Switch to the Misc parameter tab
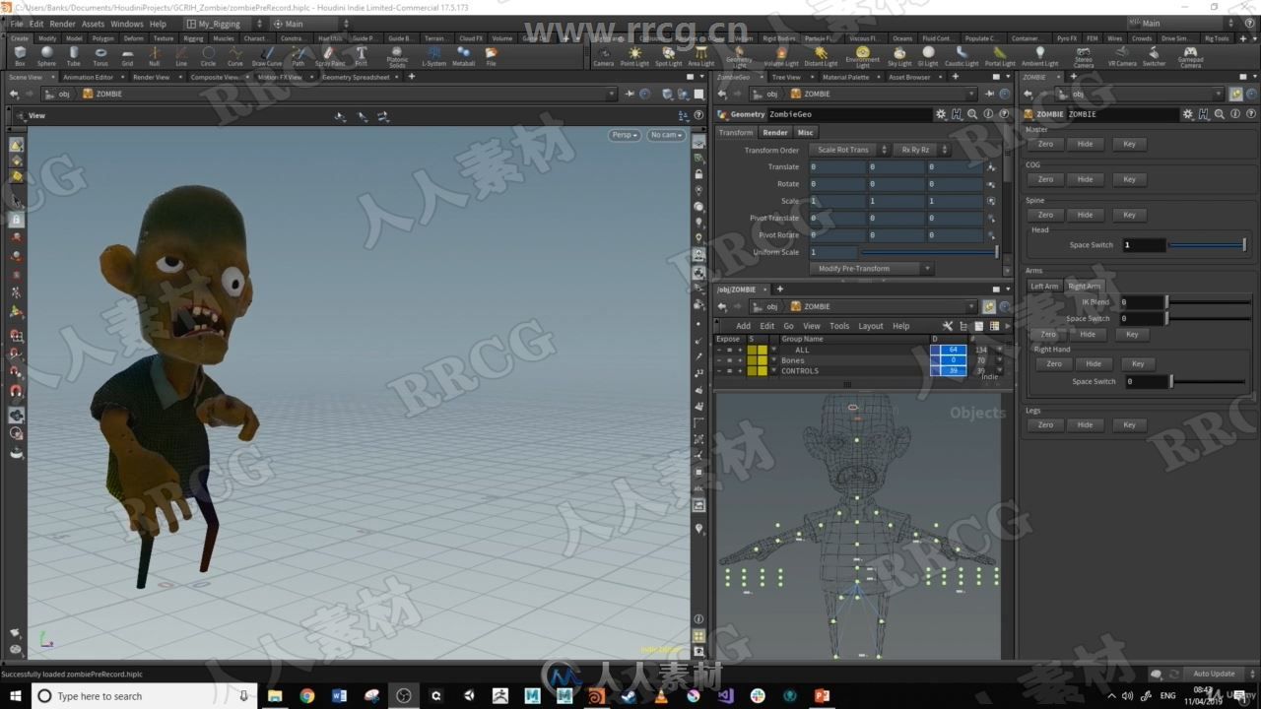This screenshot has height=709, width=1261. 805,132
